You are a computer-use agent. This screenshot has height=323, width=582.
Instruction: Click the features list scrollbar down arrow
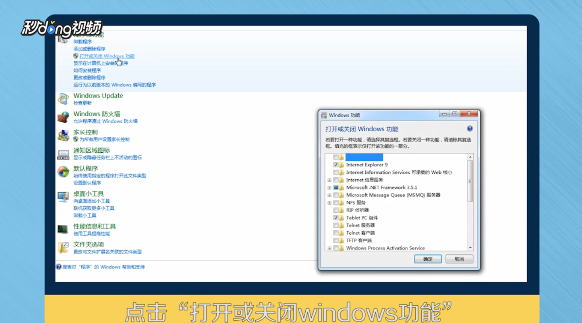point(470,248)
